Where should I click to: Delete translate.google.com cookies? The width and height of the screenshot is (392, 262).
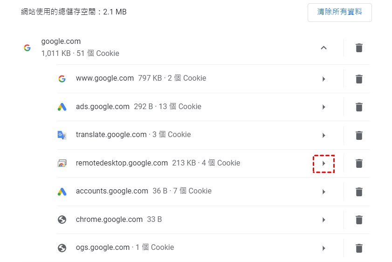[x=359, y=135]
